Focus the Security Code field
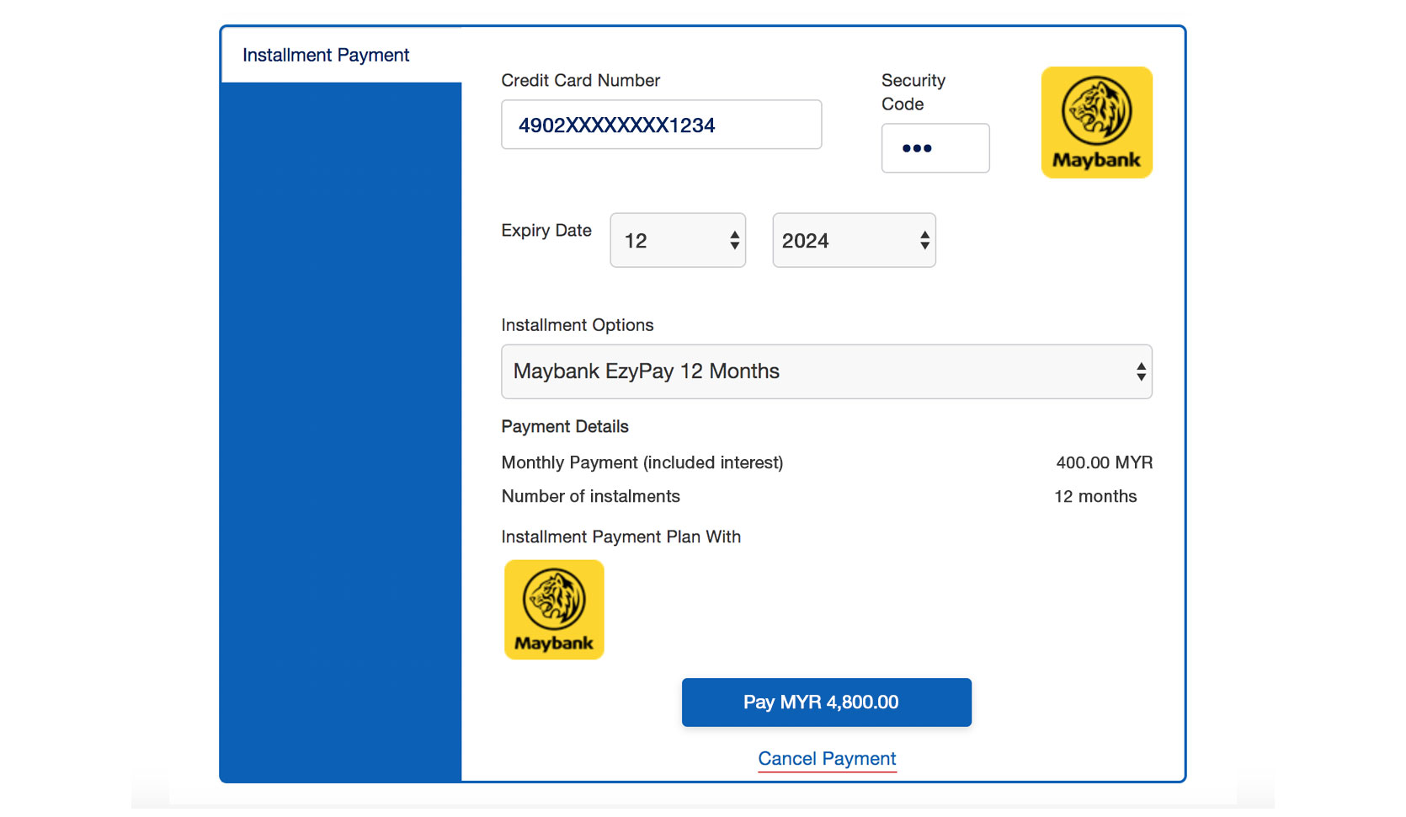1406x817 pixels. (935, 148)
